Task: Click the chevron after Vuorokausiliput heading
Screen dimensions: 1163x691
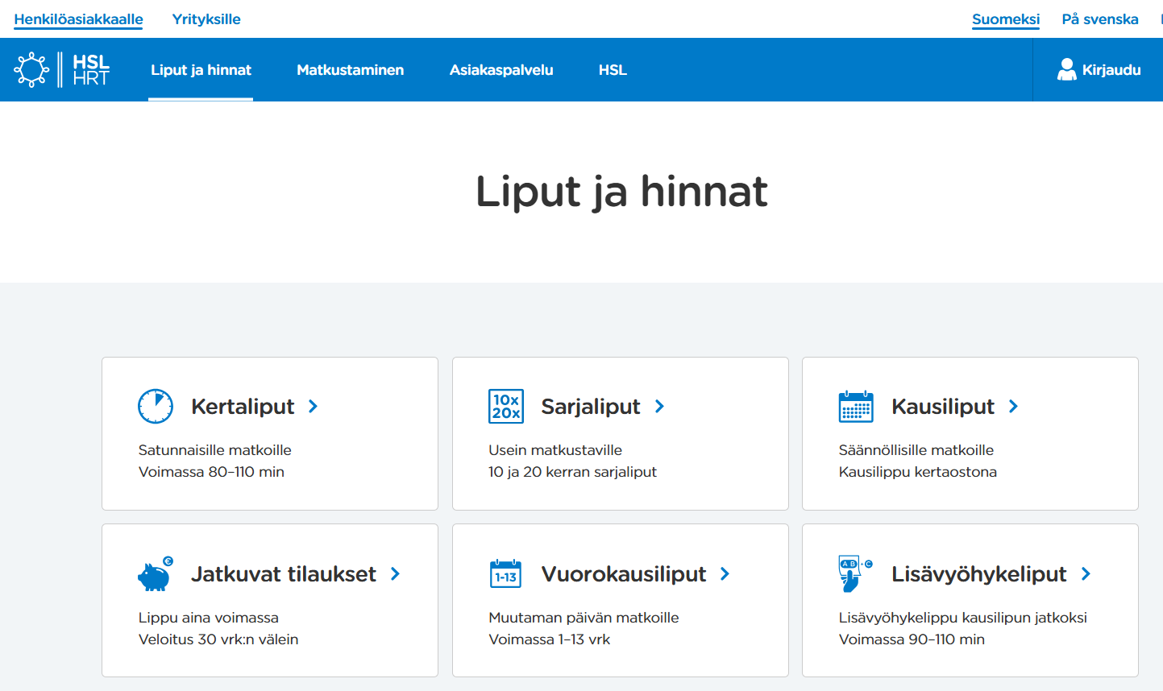Action: (x=725, y=574)
